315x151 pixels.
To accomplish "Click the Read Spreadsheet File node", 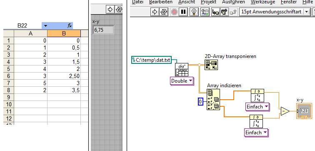I will (x=182, y=70).
